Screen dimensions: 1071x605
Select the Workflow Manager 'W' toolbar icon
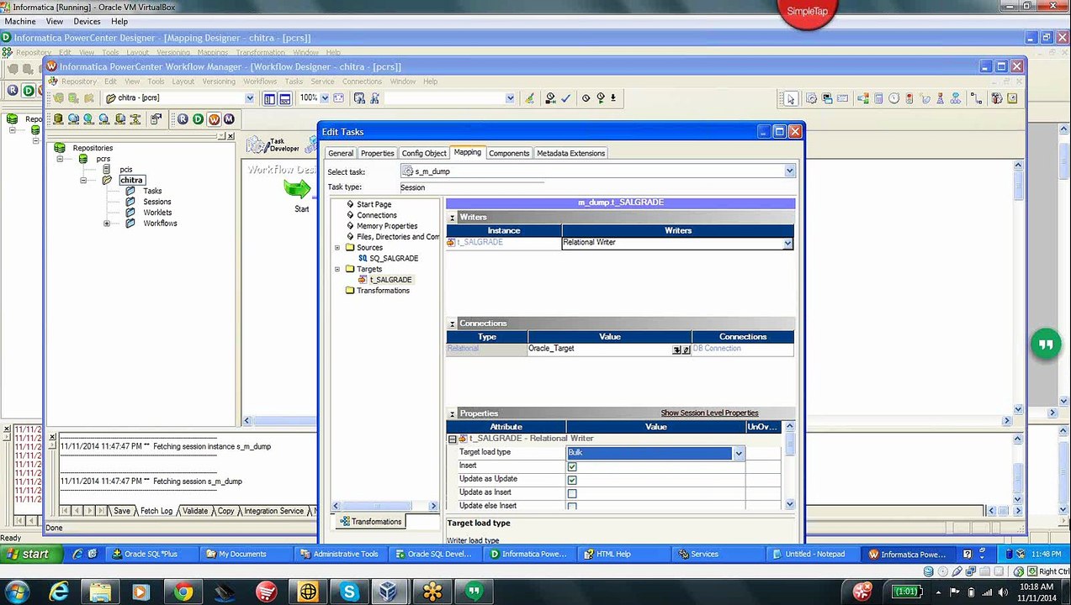(214, 119)
